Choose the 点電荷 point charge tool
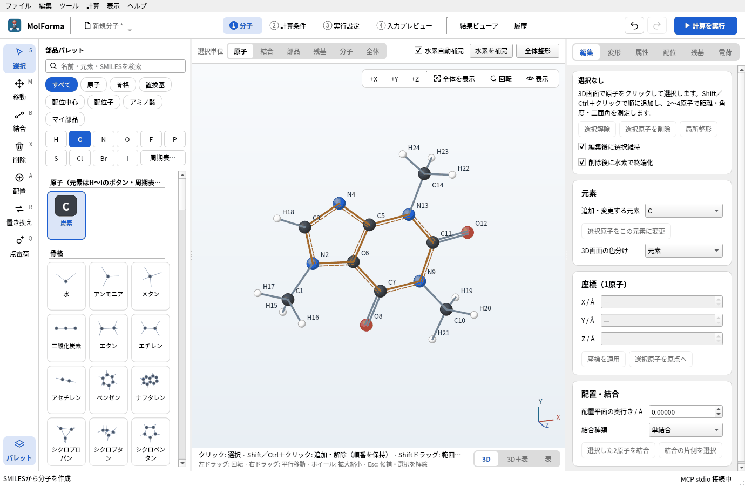The image size is (745, 486). (19, 246)
